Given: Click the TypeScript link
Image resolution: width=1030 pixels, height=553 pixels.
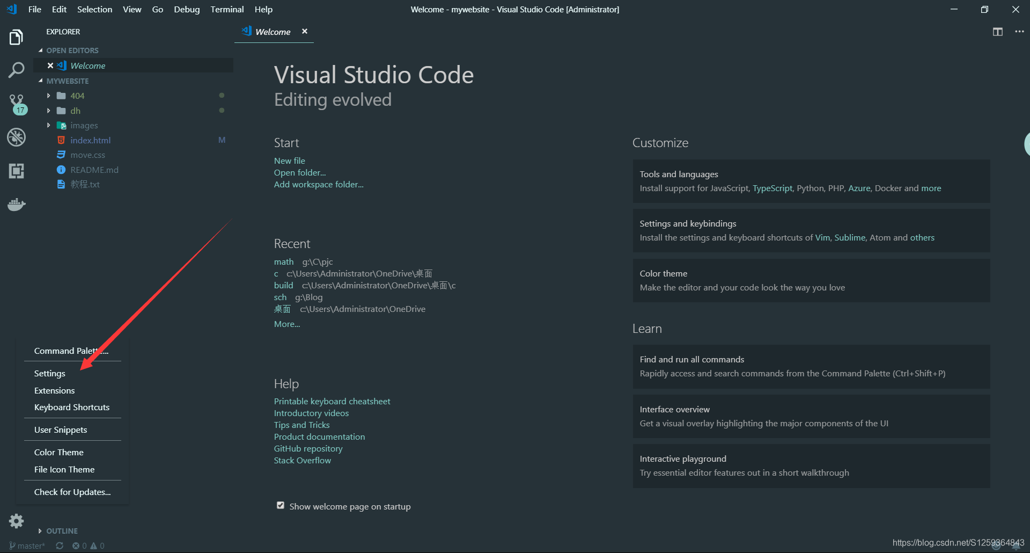Looking at the screenshot, I should [772, 188].
